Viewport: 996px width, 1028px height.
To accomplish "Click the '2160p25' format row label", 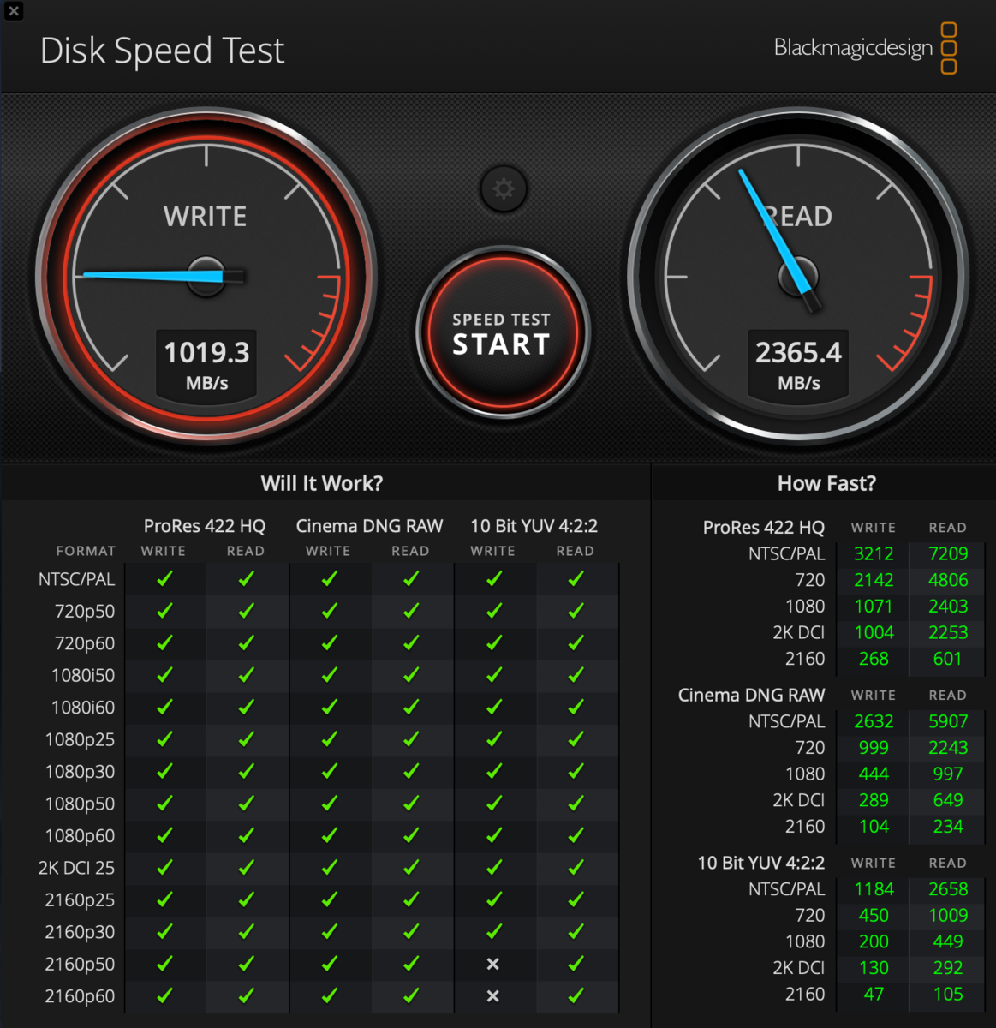I will click(80, 899).
